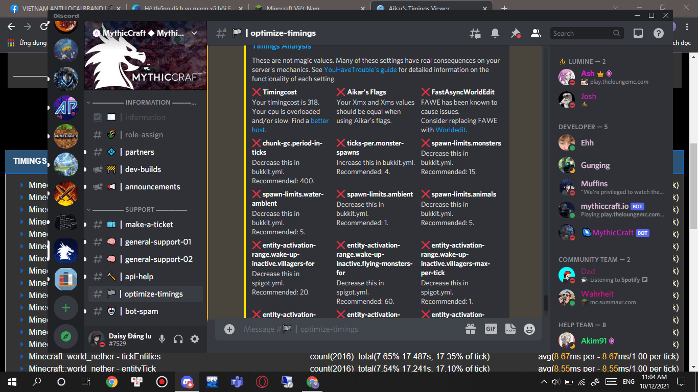Open the role-assign channel
This screenshot has height=392, width=698.
pyautogui.click(x=146, y=135)
